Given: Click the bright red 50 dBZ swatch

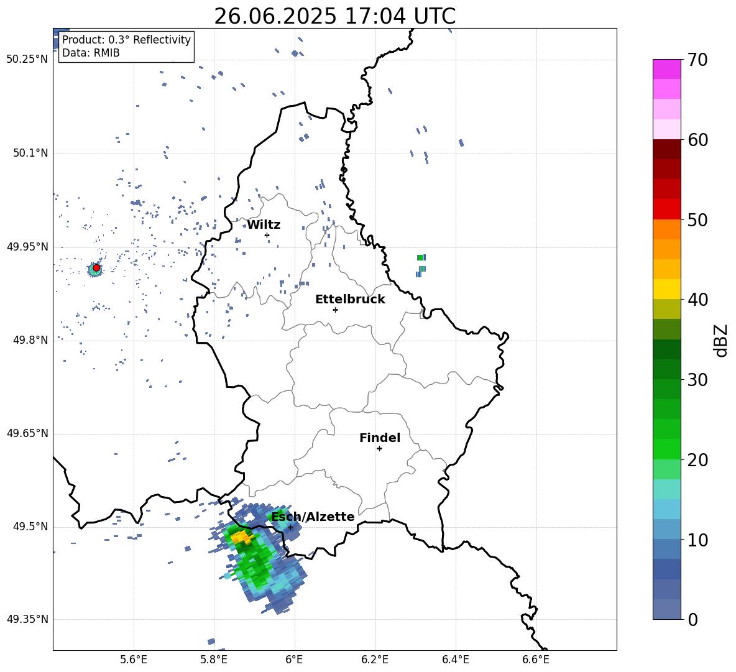Looking at the screenshot, I should 666,209.
